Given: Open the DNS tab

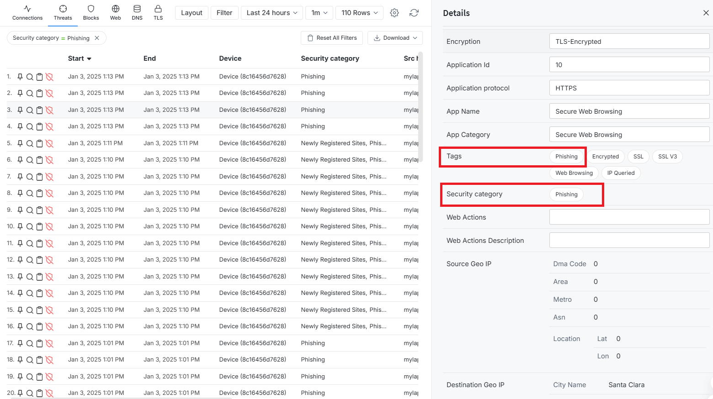Looking at the screenshot, I should click(137, 13).
